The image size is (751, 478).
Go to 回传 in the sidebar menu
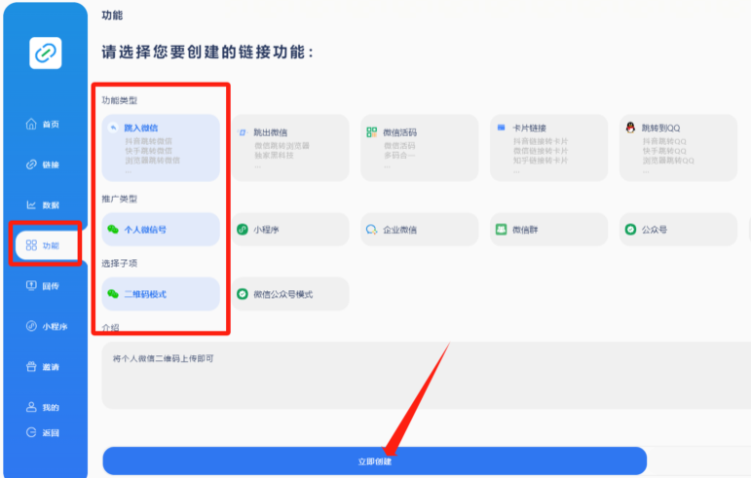tap(51, 286)
